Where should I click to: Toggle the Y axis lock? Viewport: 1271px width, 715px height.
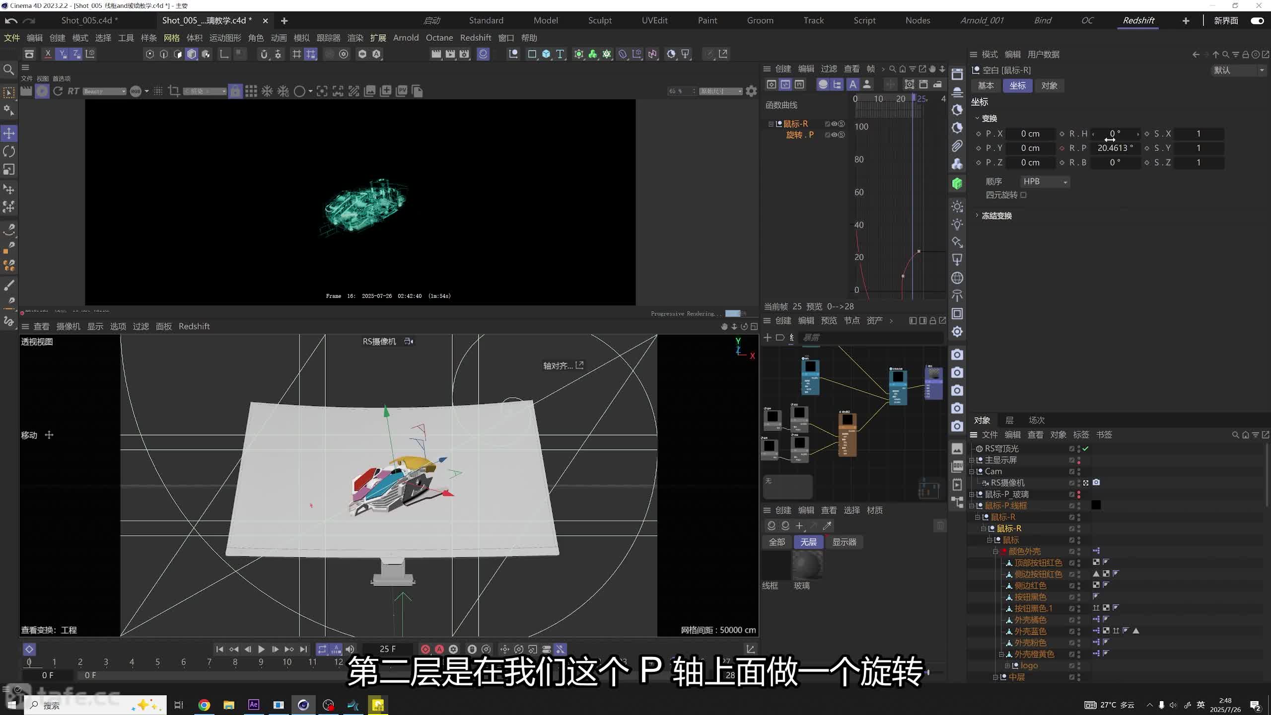pyautogui.click(x=62, y=54)
